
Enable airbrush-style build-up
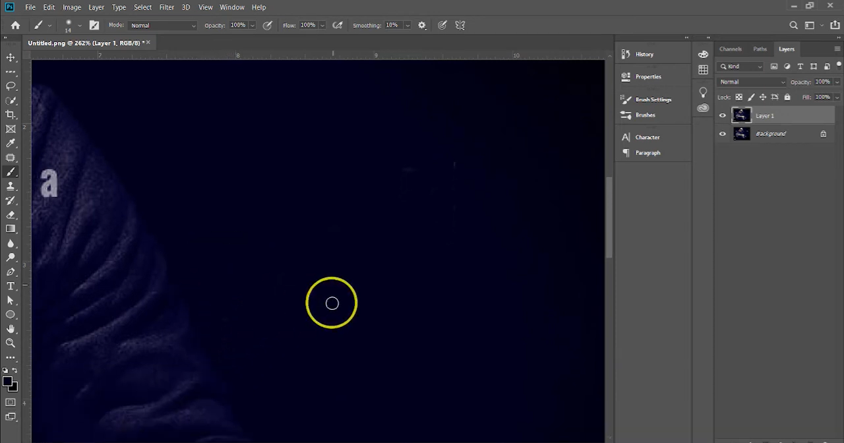click(x=338, y=25)
